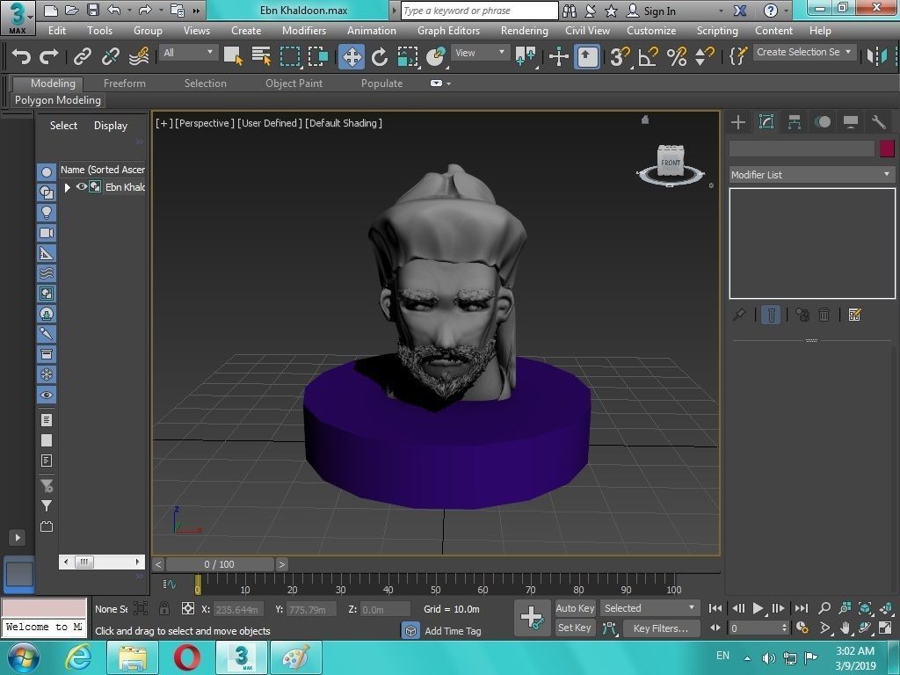Click Remove Modifier trash icon
The image size is (900, 675).
coord(824,315)
